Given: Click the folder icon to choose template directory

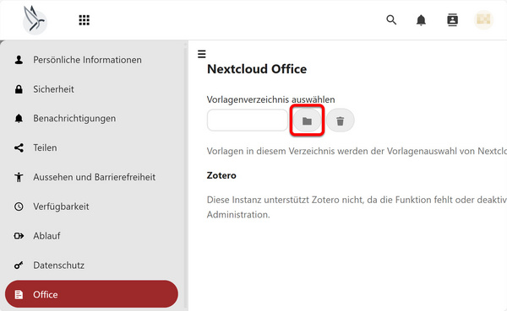Looking at the screenshot, I should click(307, 121).
